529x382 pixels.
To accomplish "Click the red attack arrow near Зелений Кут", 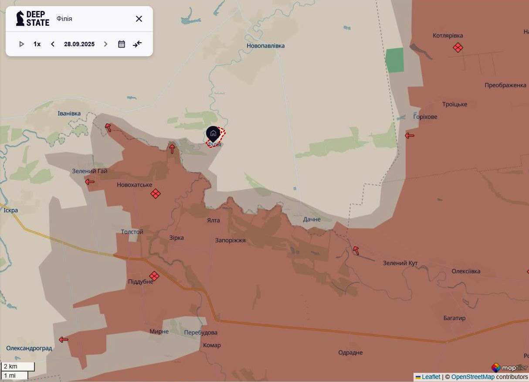I will pyautogui.click(x=356, y=249).
